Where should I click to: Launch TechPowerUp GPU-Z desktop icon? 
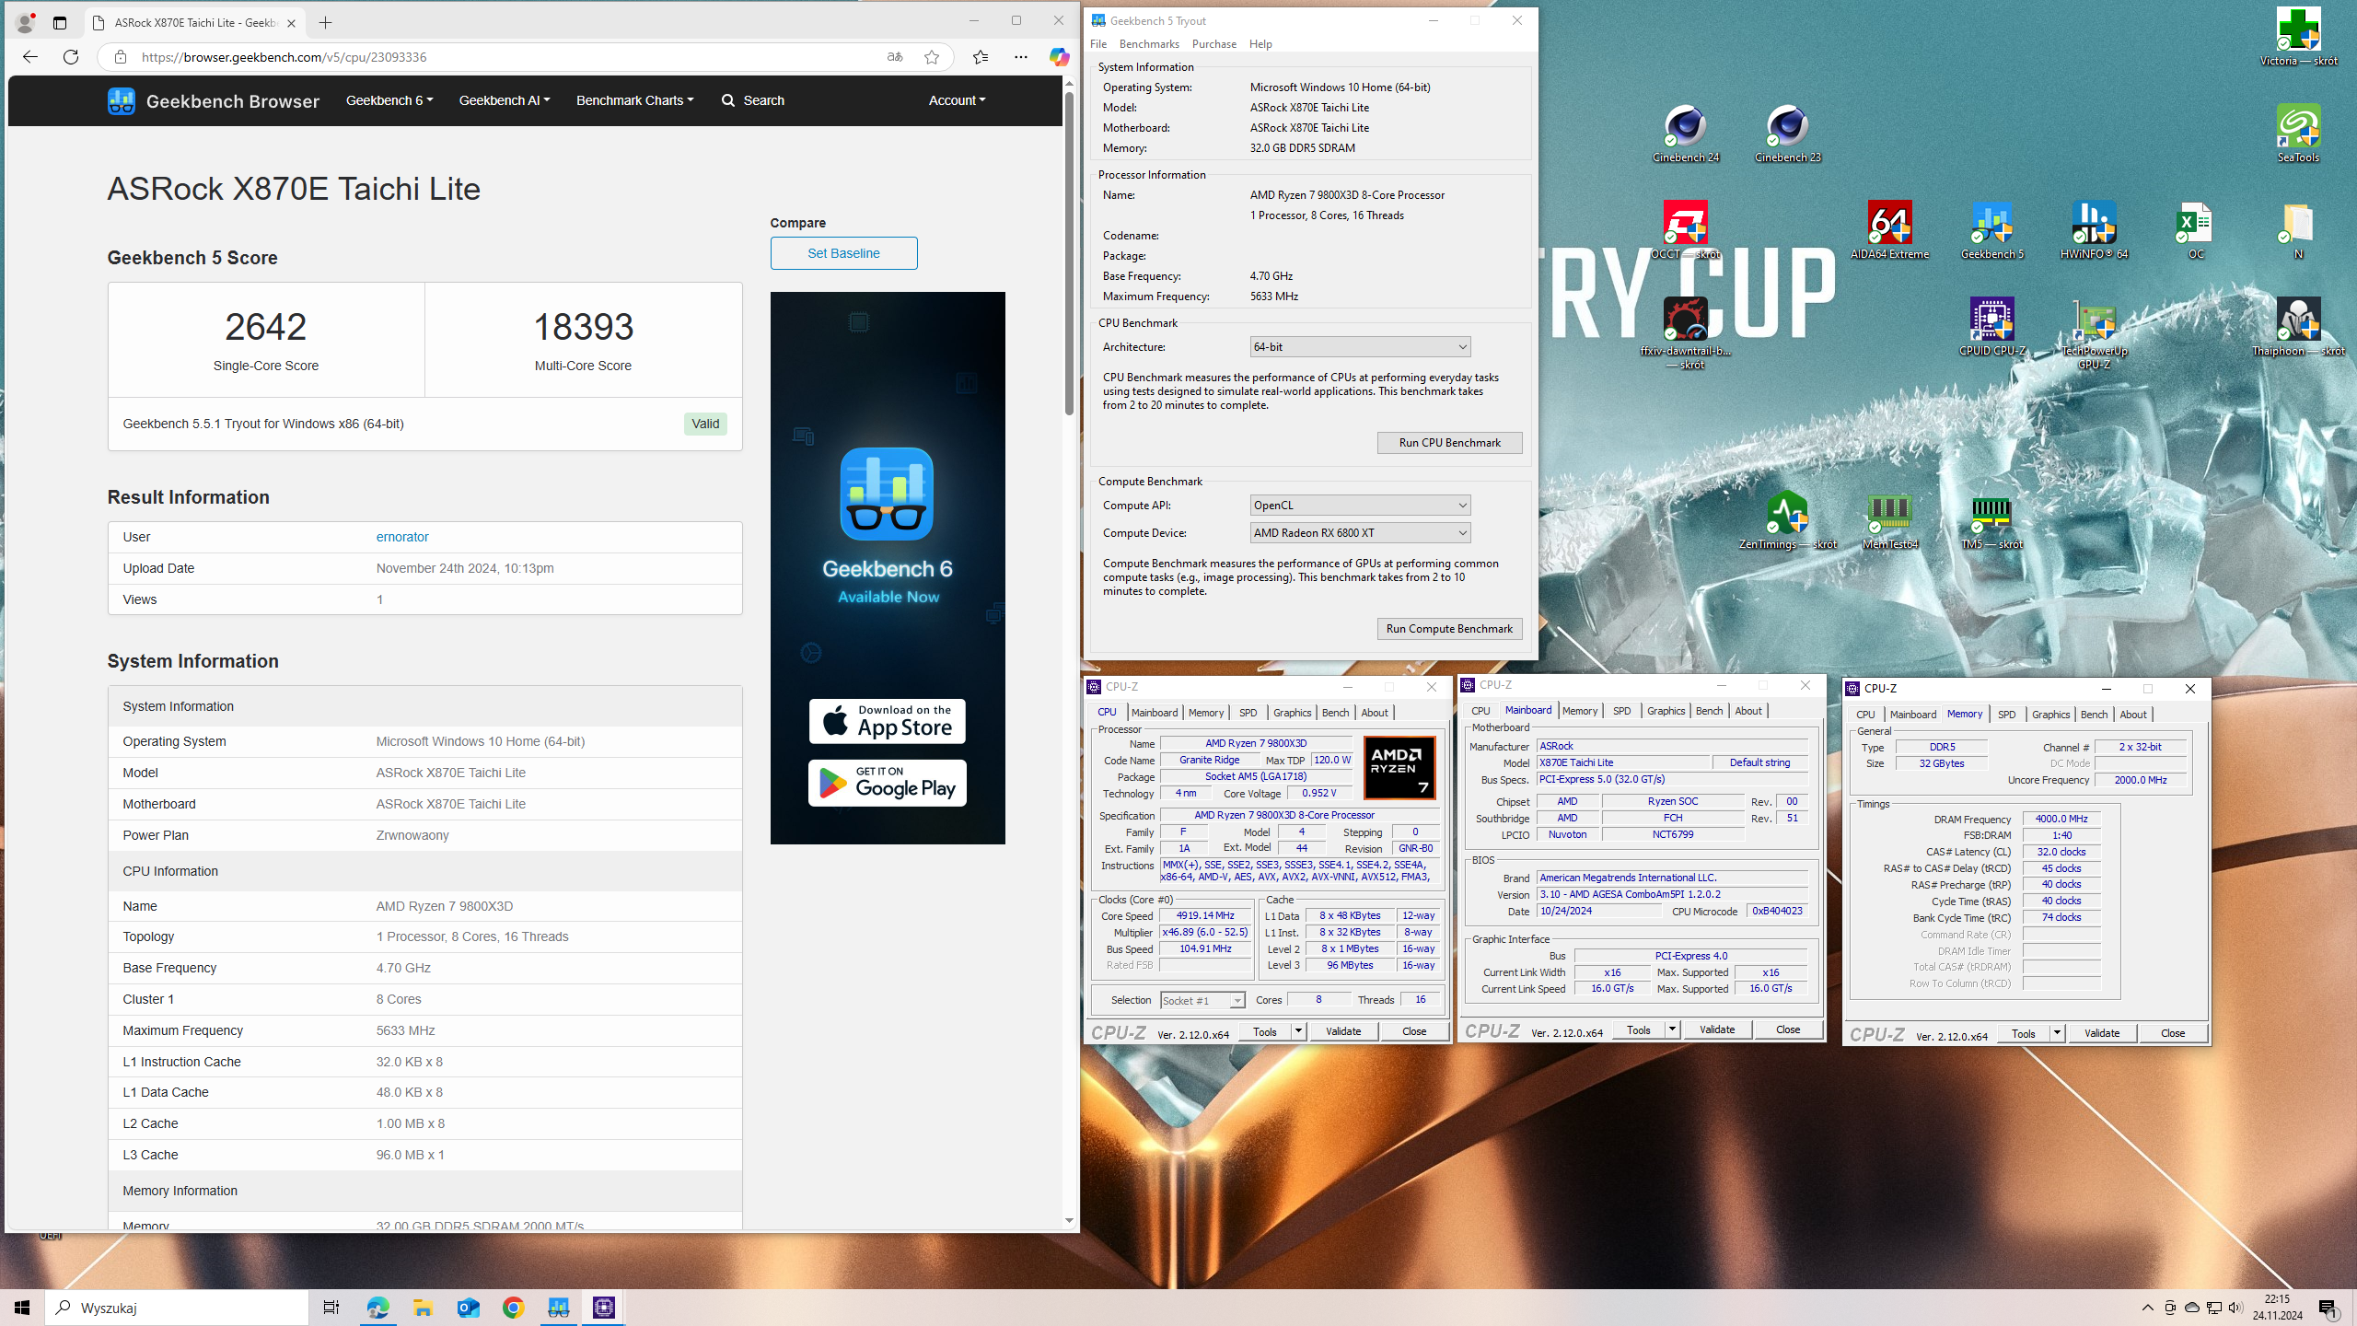pyautogui.click(x=2094, y=333)
